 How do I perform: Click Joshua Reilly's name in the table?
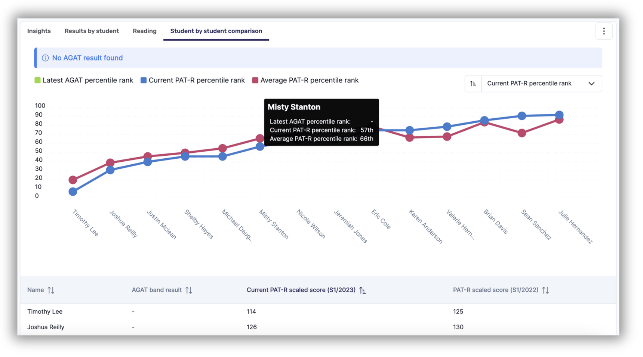coord(46,327)
